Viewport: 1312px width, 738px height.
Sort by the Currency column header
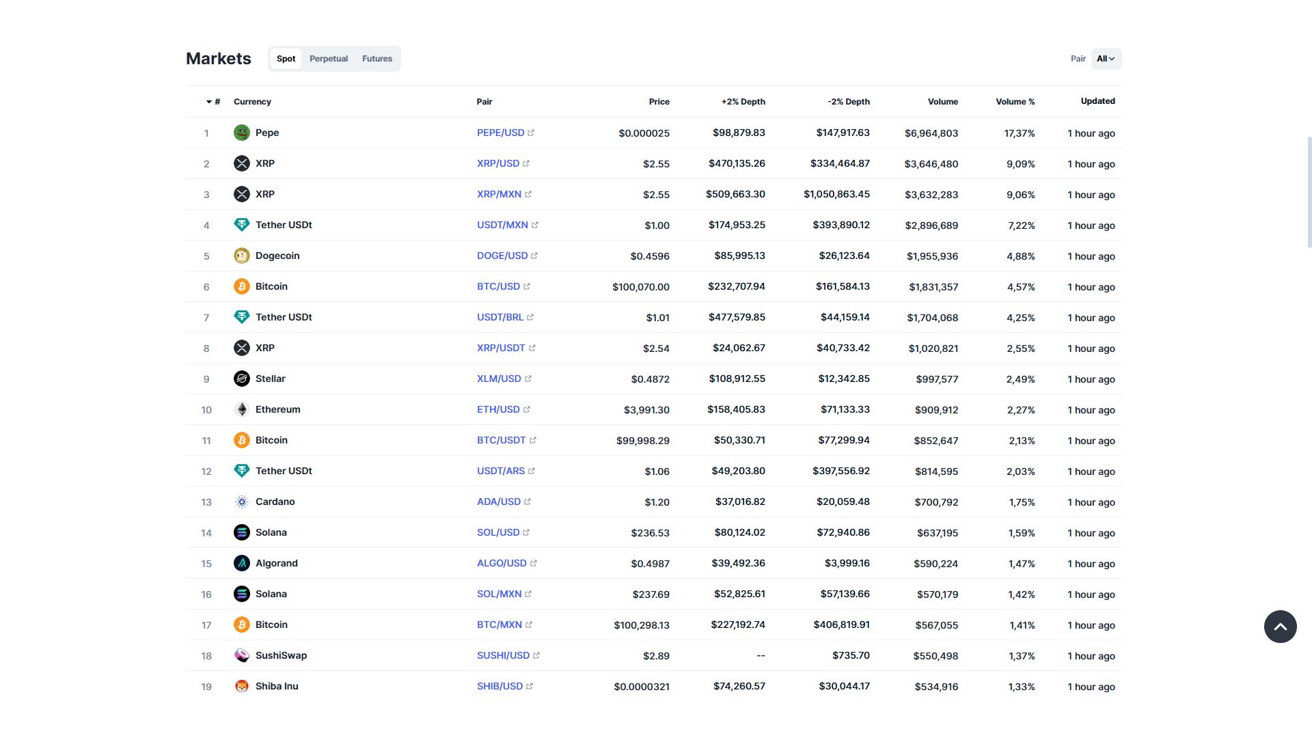pos(252,102)
